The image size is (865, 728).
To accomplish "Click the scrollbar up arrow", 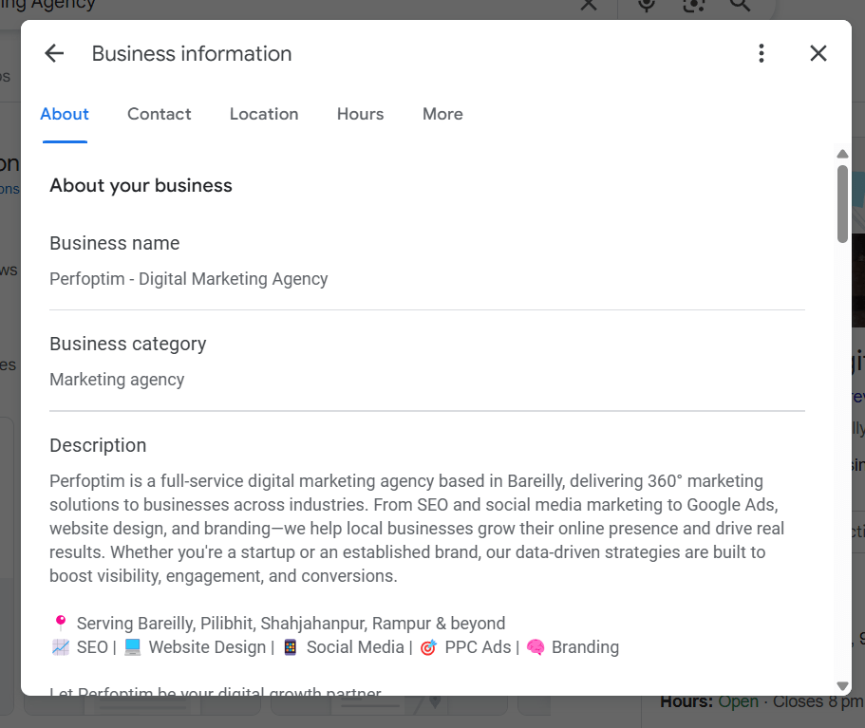I will 842,154.
